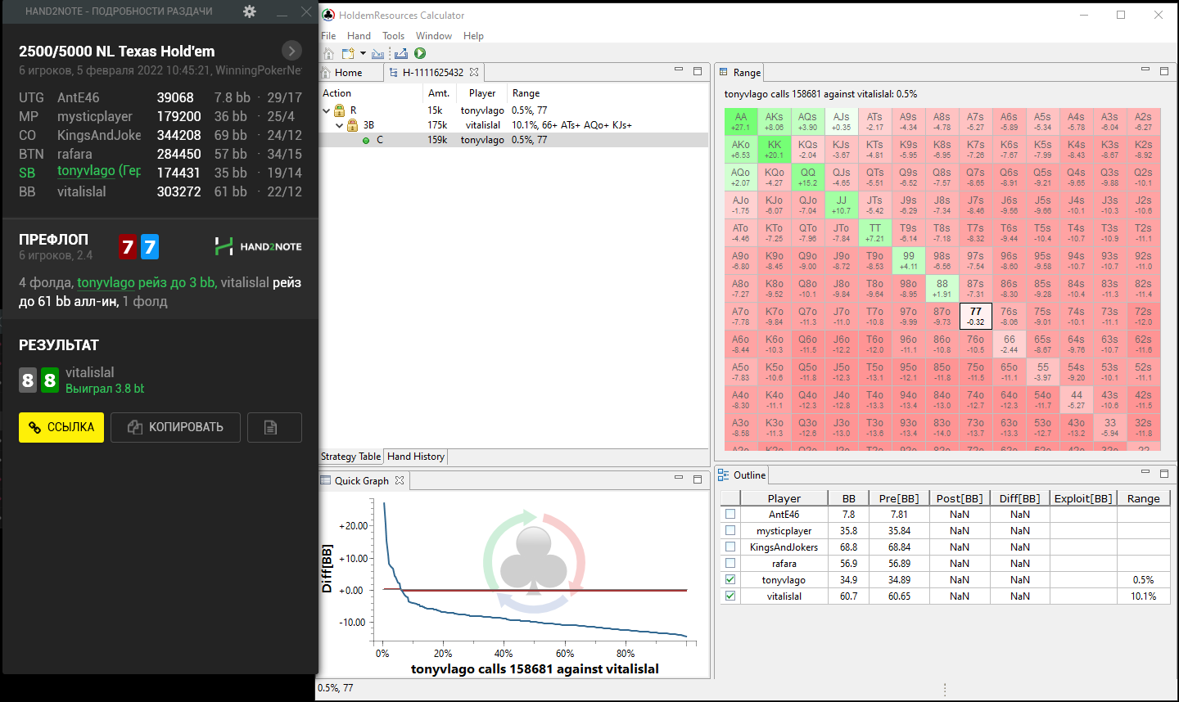Click range '10.1%, 66+ ATs+ AQo+ KJs+'

tap(571, 125)
